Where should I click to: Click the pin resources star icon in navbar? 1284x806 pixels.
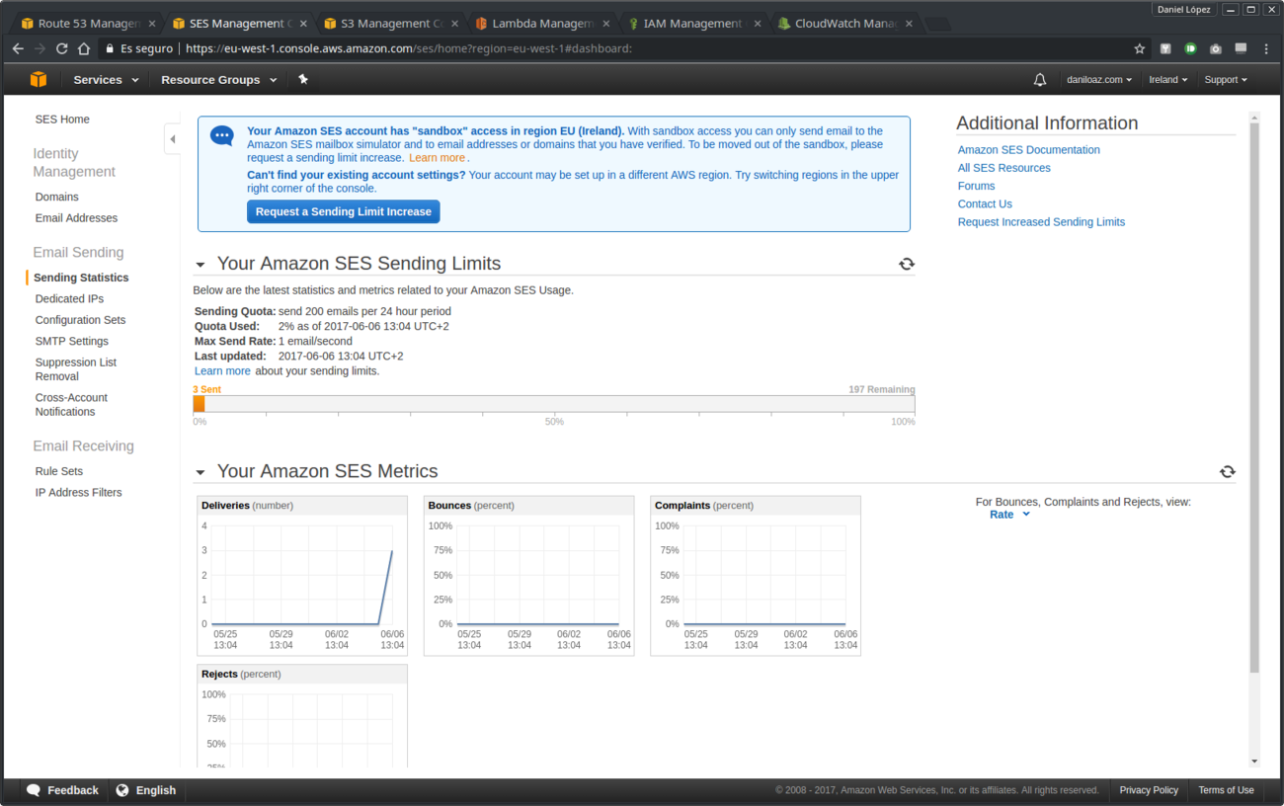pos(303,79)
